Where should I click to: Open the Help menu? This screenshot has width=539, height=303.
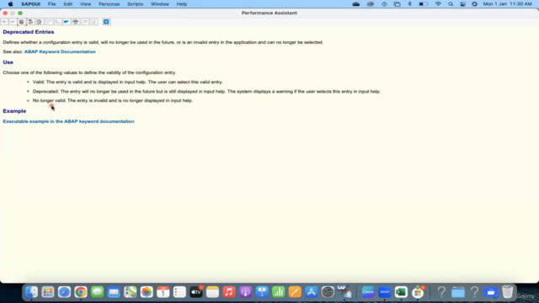pyautogui.click(x=182, y=4)
